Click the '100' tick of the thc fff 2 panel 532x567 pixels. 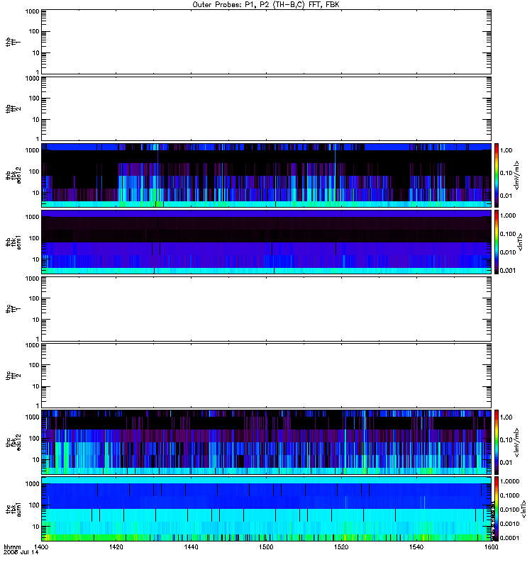(33, 365)
